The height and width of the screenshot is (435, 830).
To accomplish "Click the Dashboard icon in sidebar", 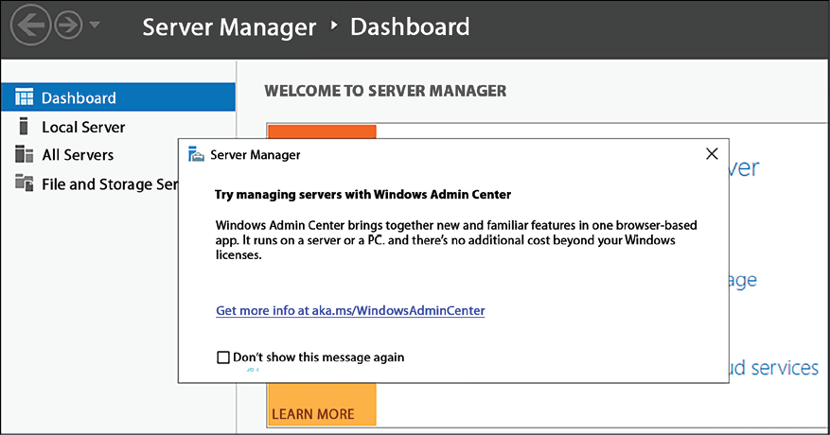I will [x=24, y=96].
